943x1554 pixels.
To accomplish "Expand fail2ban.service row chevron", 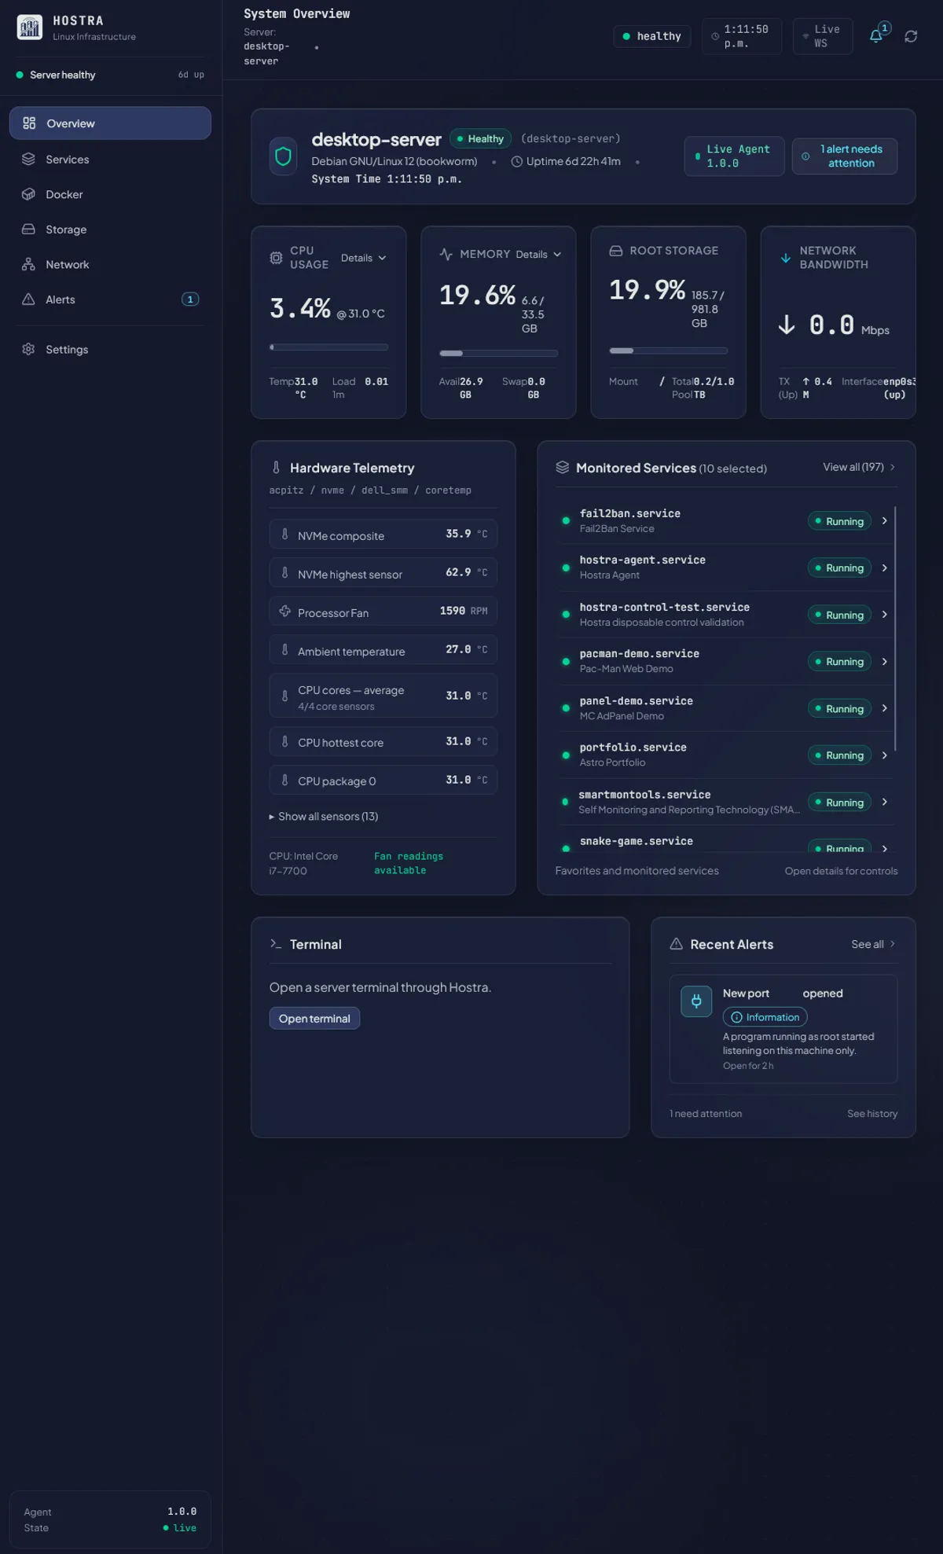I will pyautogui.click(x=884, y=521).
